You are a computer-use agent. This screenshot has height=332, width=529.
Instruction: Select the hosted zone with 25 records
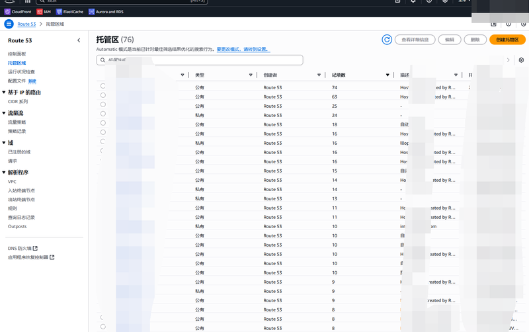coord(103,104)
